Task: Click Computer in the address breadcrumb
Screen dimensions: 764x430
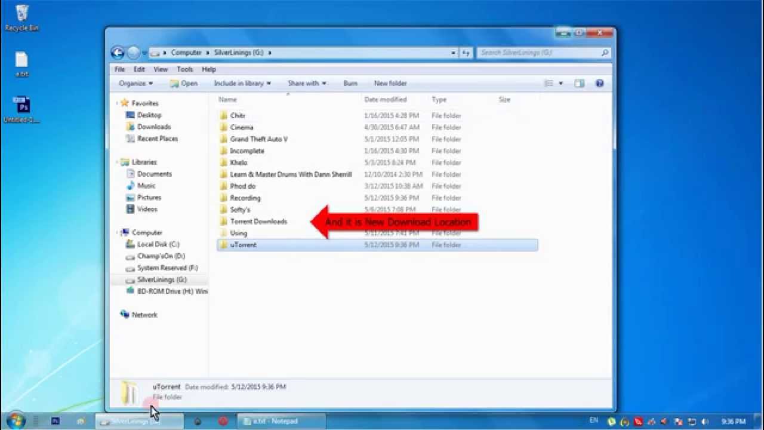Action: 186,53
